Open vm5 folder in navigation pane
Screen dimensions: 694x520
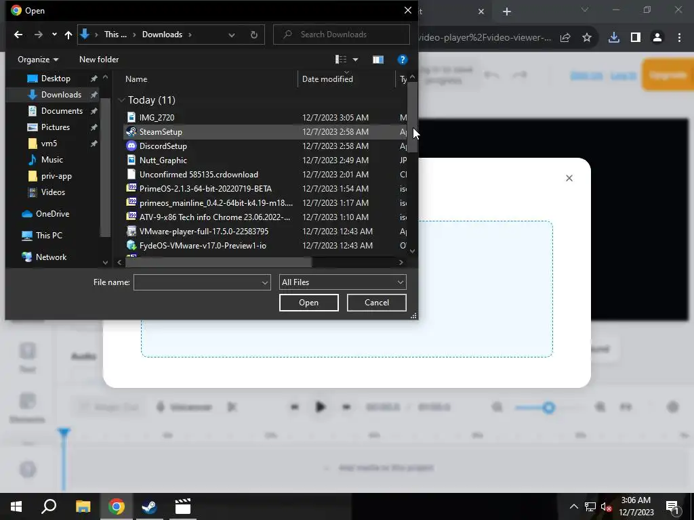pos(49,144)
